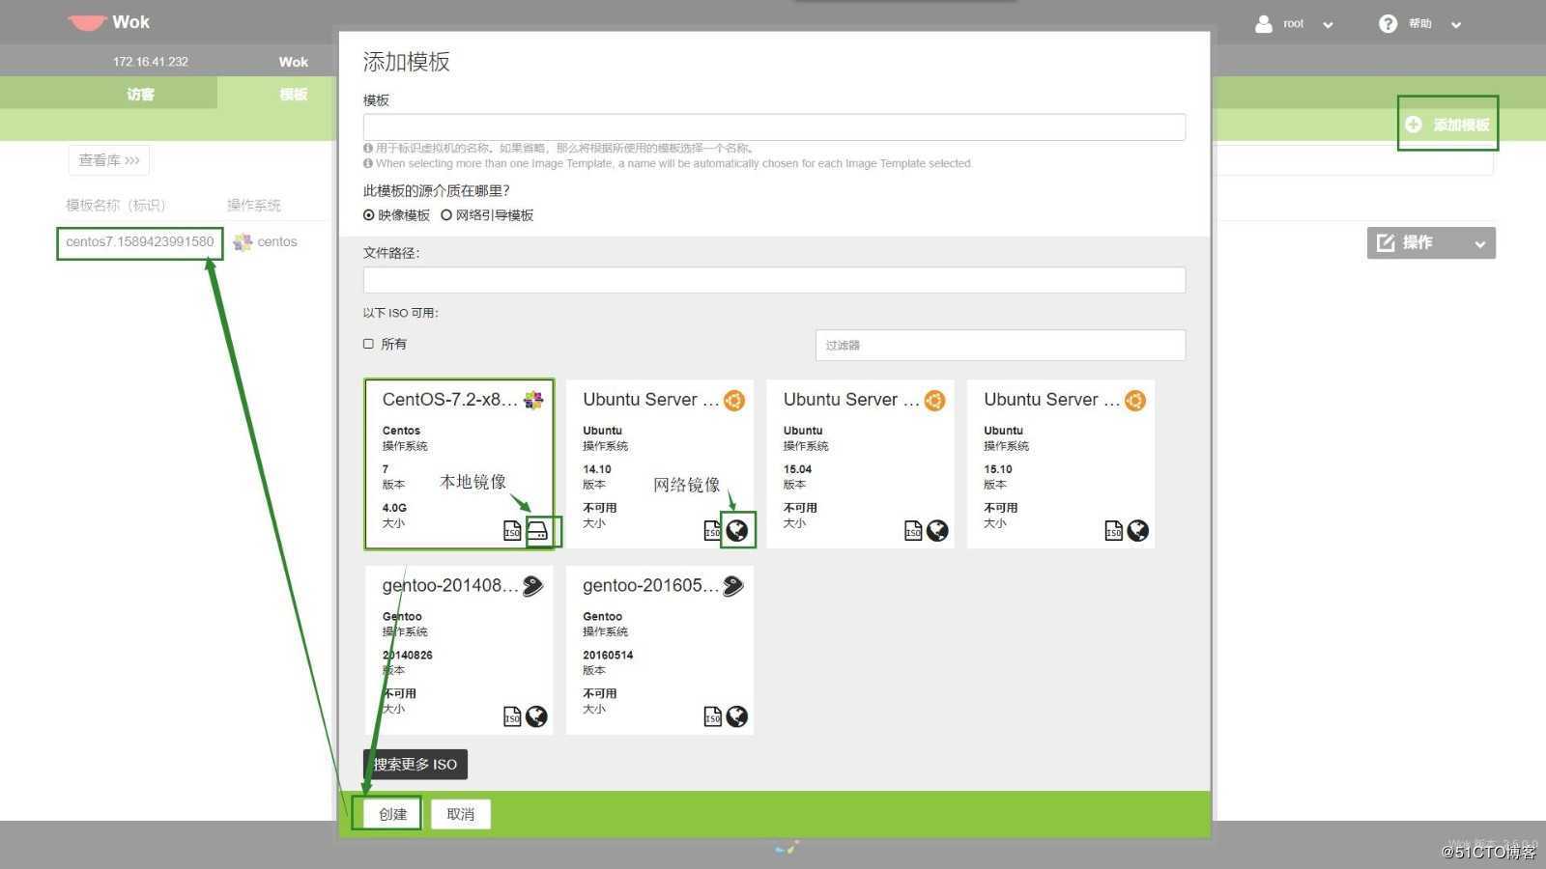Switch to the 模板 templates tab
The image size is (1546, 869).
(x=294, y=94)
